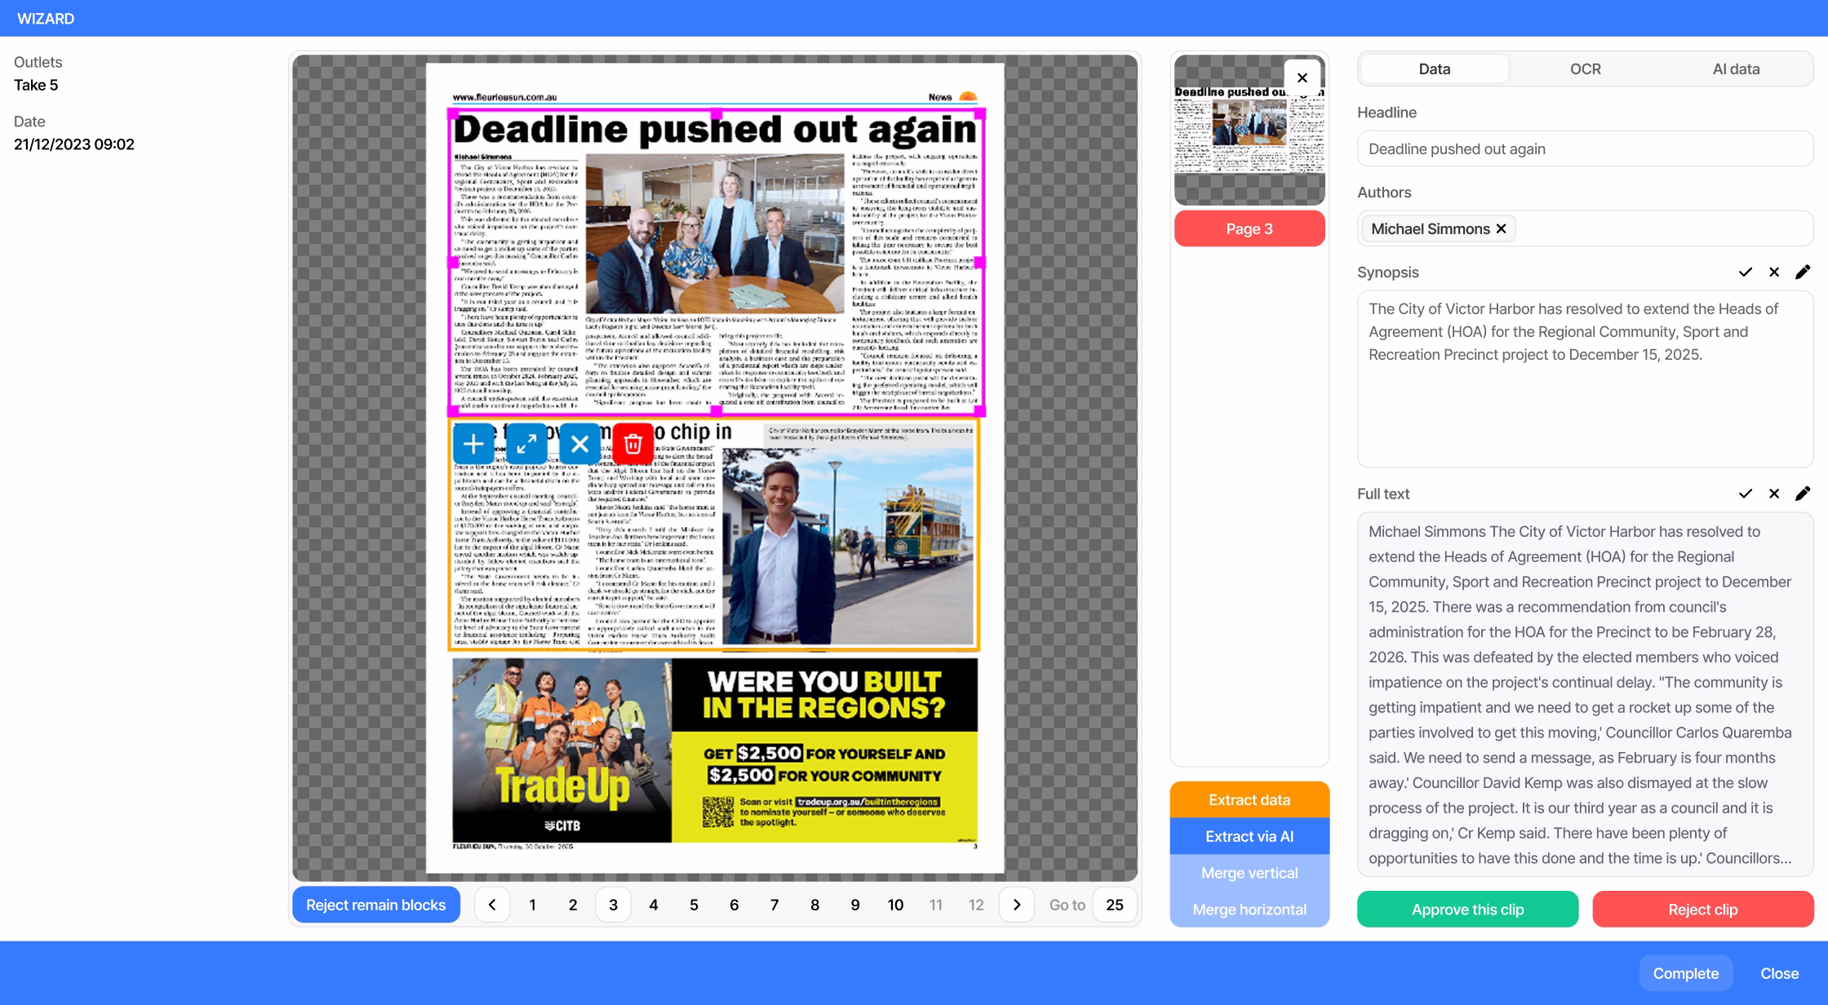Switch to the OCR tab
The height and width of the screenshot is (1005, 1828).
(1586, 69)
